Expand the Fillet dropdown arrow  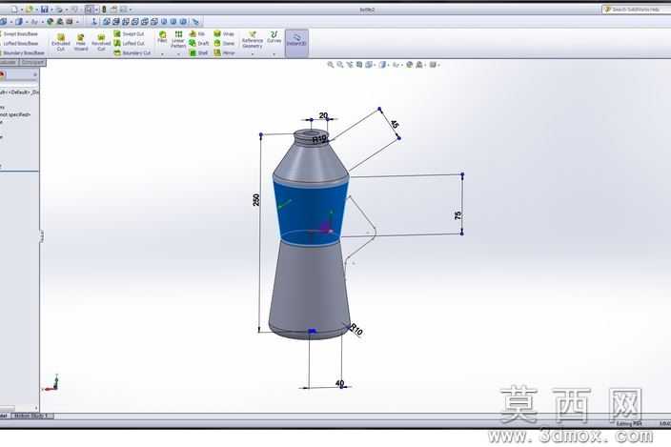pos(162,54)
